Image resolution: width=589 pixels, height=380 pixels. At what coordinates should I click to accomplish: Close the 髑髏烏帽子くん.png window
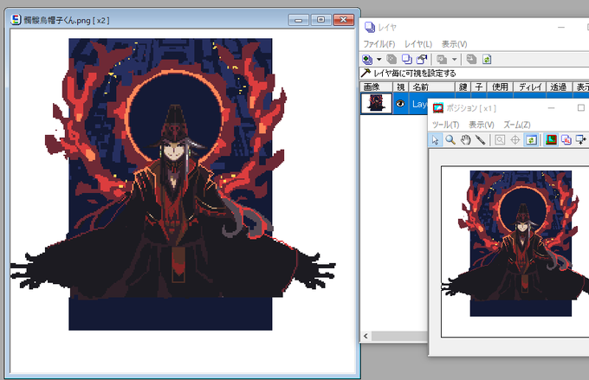pos(343,20)
